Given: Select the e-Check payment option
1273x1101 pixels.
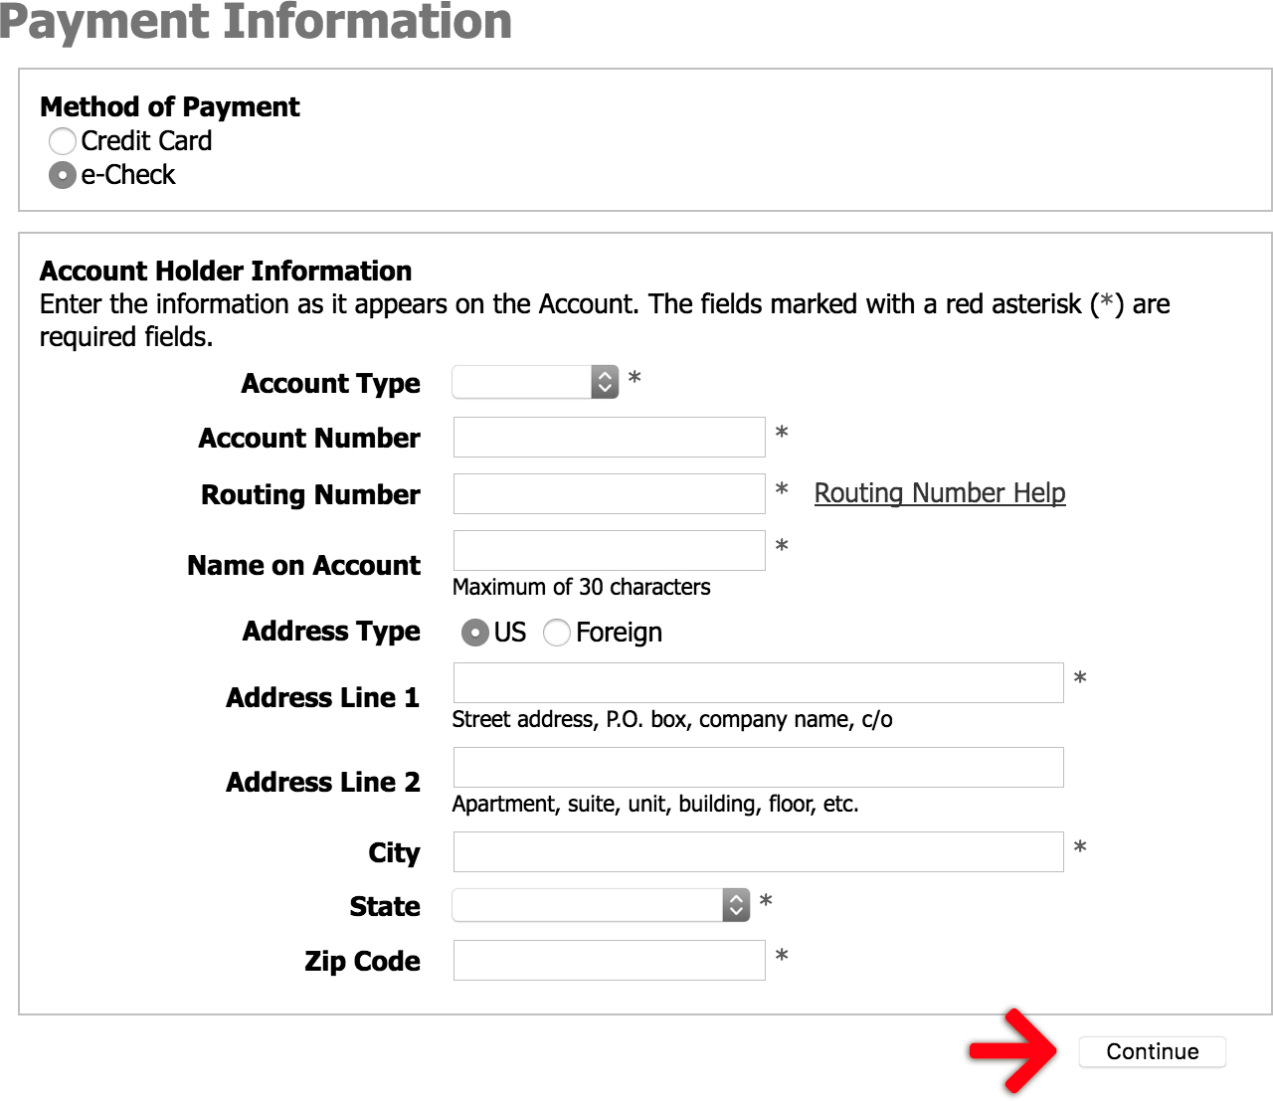Looking at the screenshot, I should coord(63,175).
